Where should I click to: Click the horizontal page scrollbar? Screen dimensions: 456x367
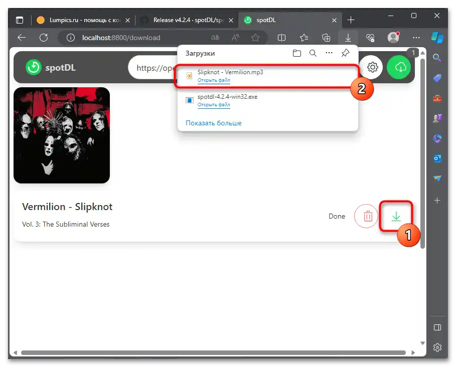(x=213, y=352)
